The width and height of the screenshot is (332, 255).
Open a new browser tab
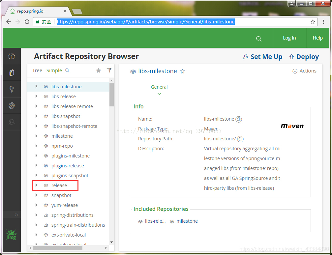(x=77, y=12)
